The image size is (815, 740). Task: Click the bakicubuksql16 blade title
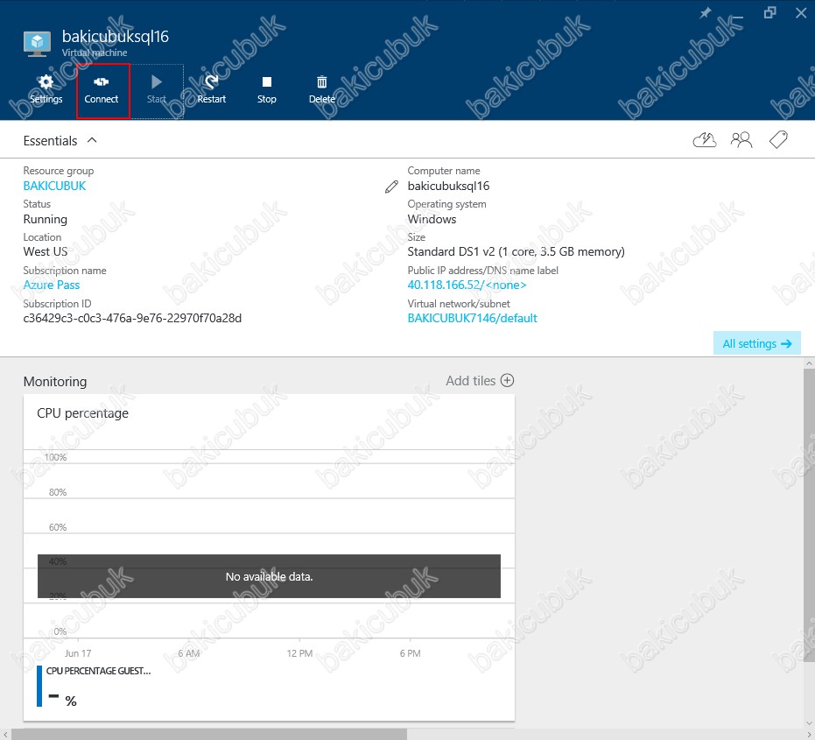tap(116, 37)
